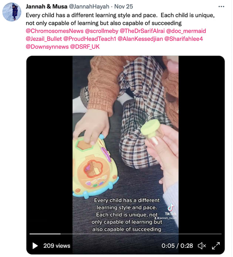Open the @Downsynnews mention
Screen dimensions: 233x257
[x=47, y=47]
